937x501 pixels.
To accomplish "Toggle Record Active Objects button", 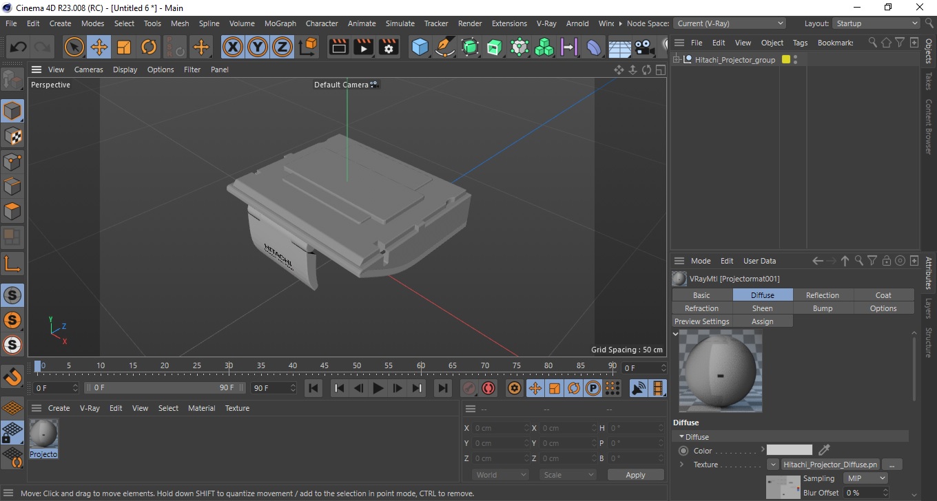I will [469, 388].
